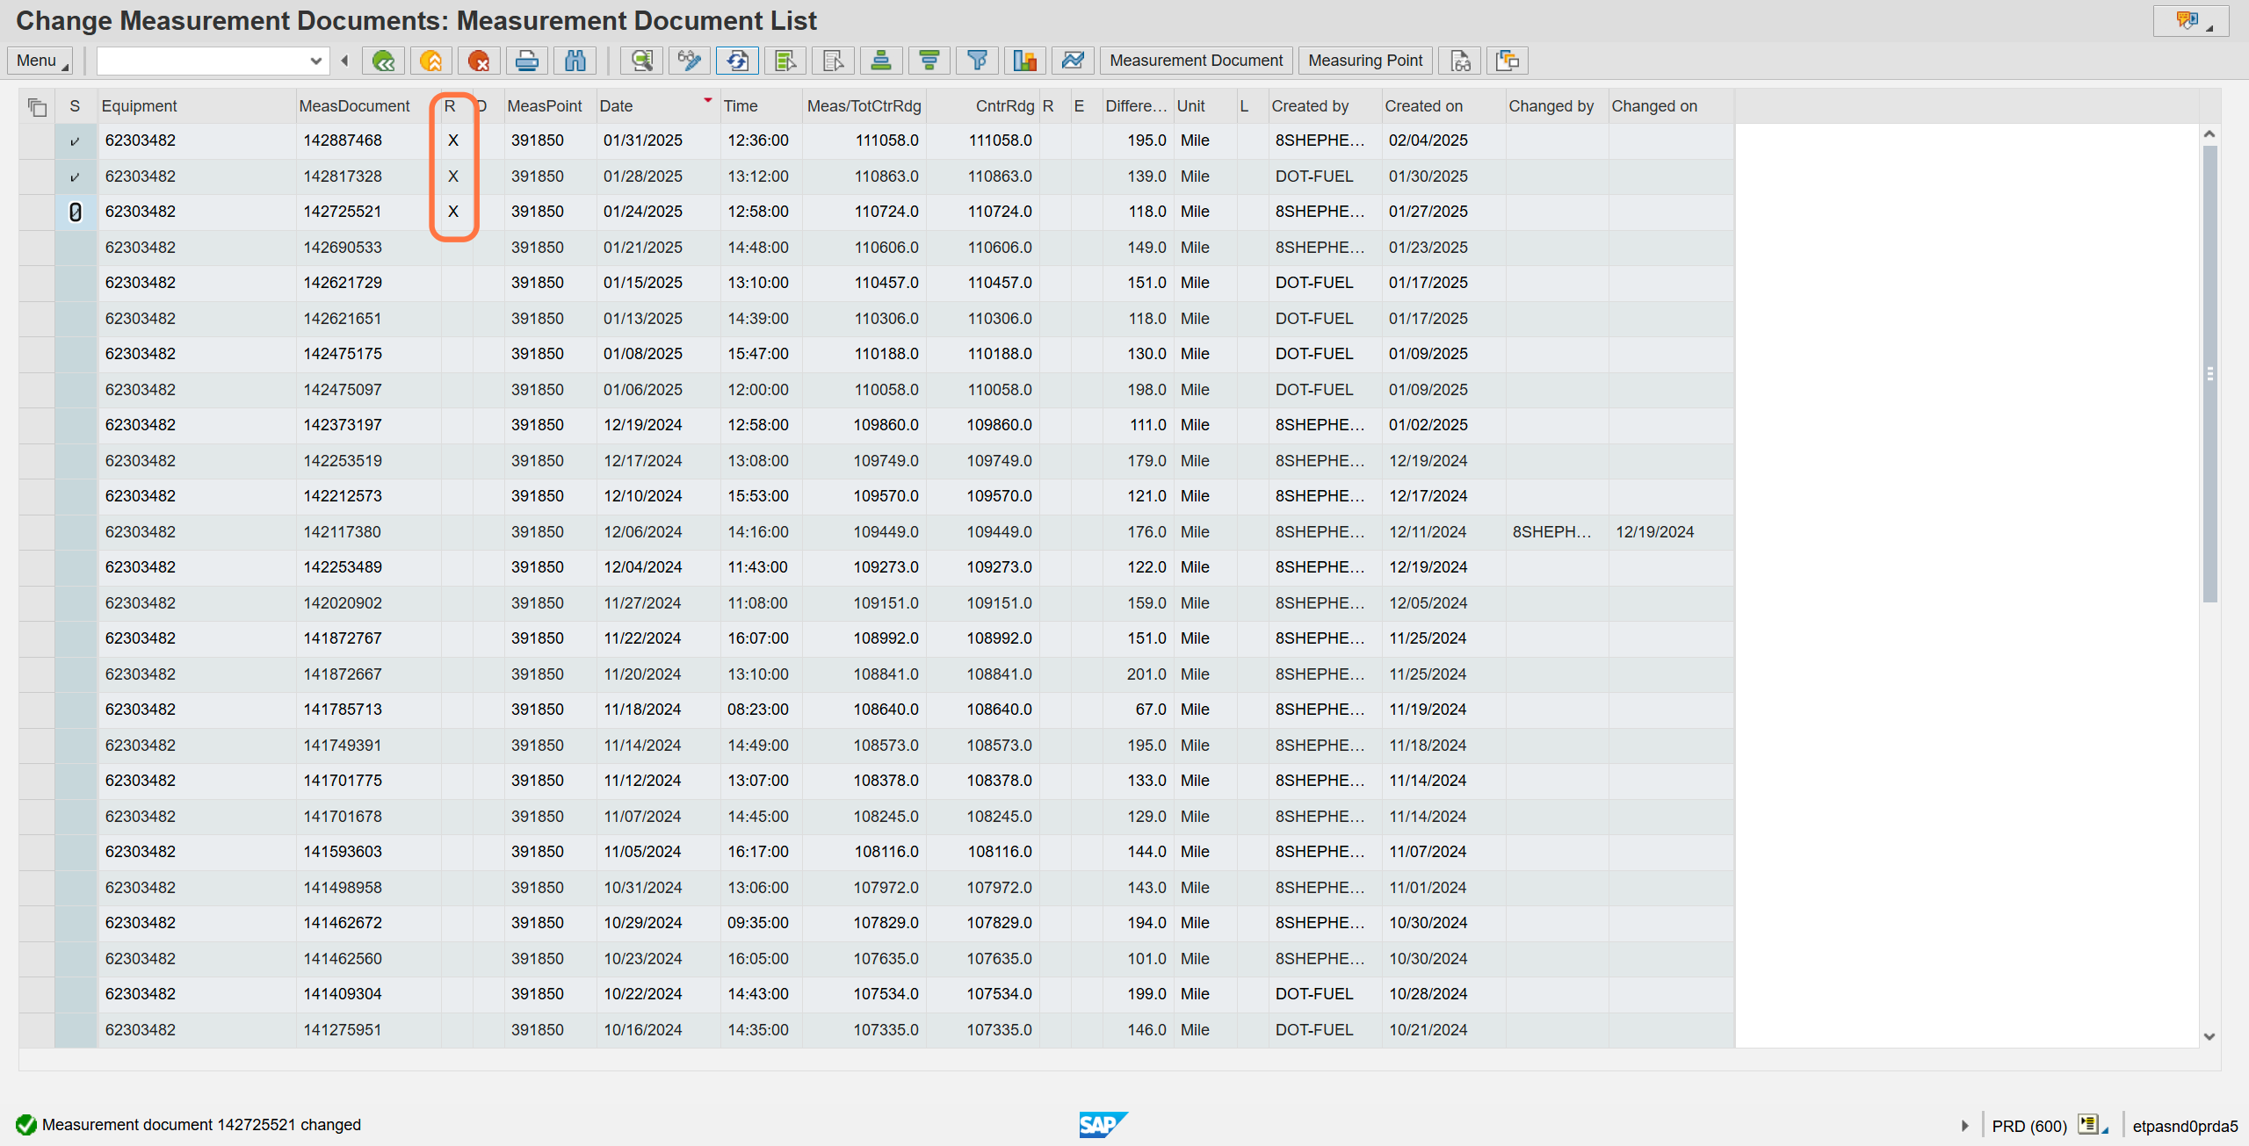Click the Measurement Document button
Image resolution: width=2249 pixels, height=1146 pixels.
[x=1196, y=61]
